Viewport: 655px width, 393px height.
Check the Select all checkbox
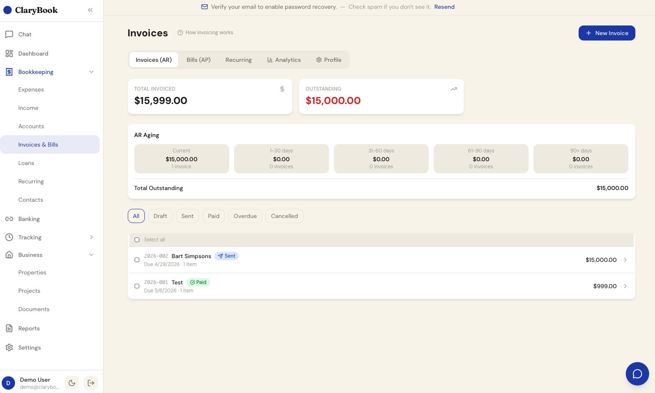tap(137, 240)
